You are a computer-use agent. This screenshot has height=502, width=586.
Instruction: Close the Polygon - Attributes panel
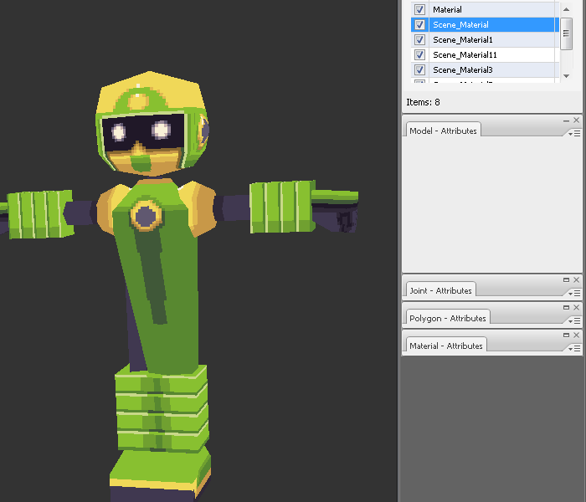[x=576, y=307]
